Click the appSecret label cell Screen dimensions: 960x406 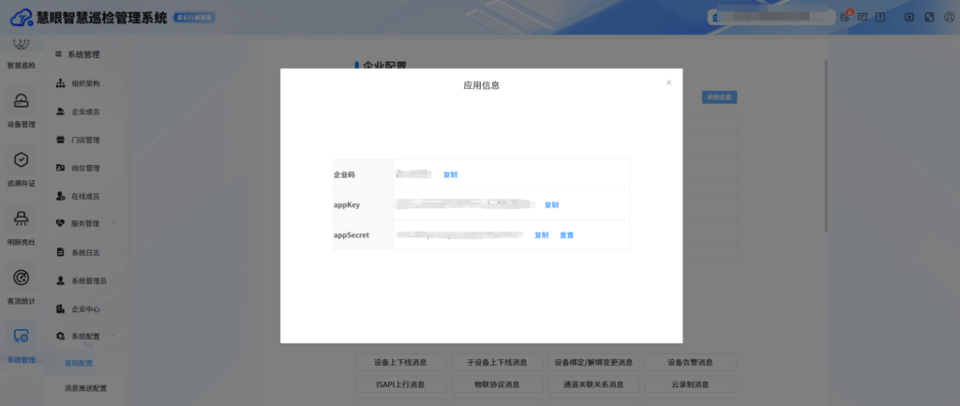point(364,235)
